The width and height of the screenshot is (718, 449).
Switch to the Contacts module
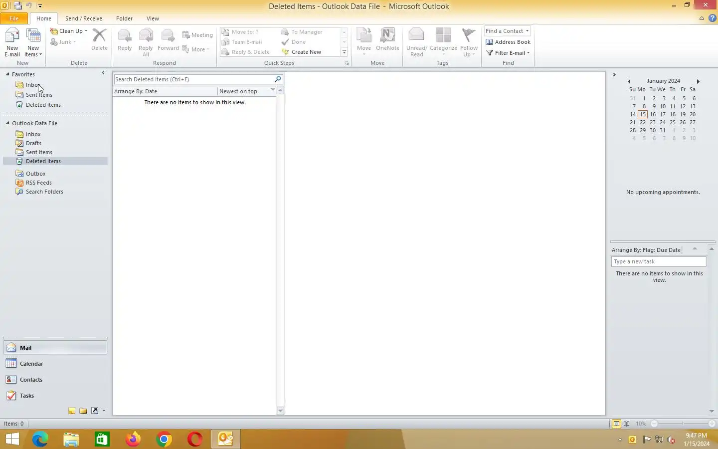(55, 380)
